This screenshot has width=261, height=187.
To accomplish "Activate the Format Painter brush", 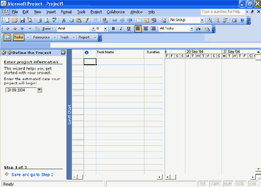I will pyautogui.click(x=86, y=20).
